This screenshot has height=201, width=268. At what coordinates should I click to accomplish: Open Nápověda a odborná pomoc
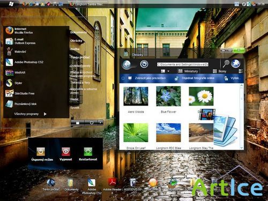(84, 91)
